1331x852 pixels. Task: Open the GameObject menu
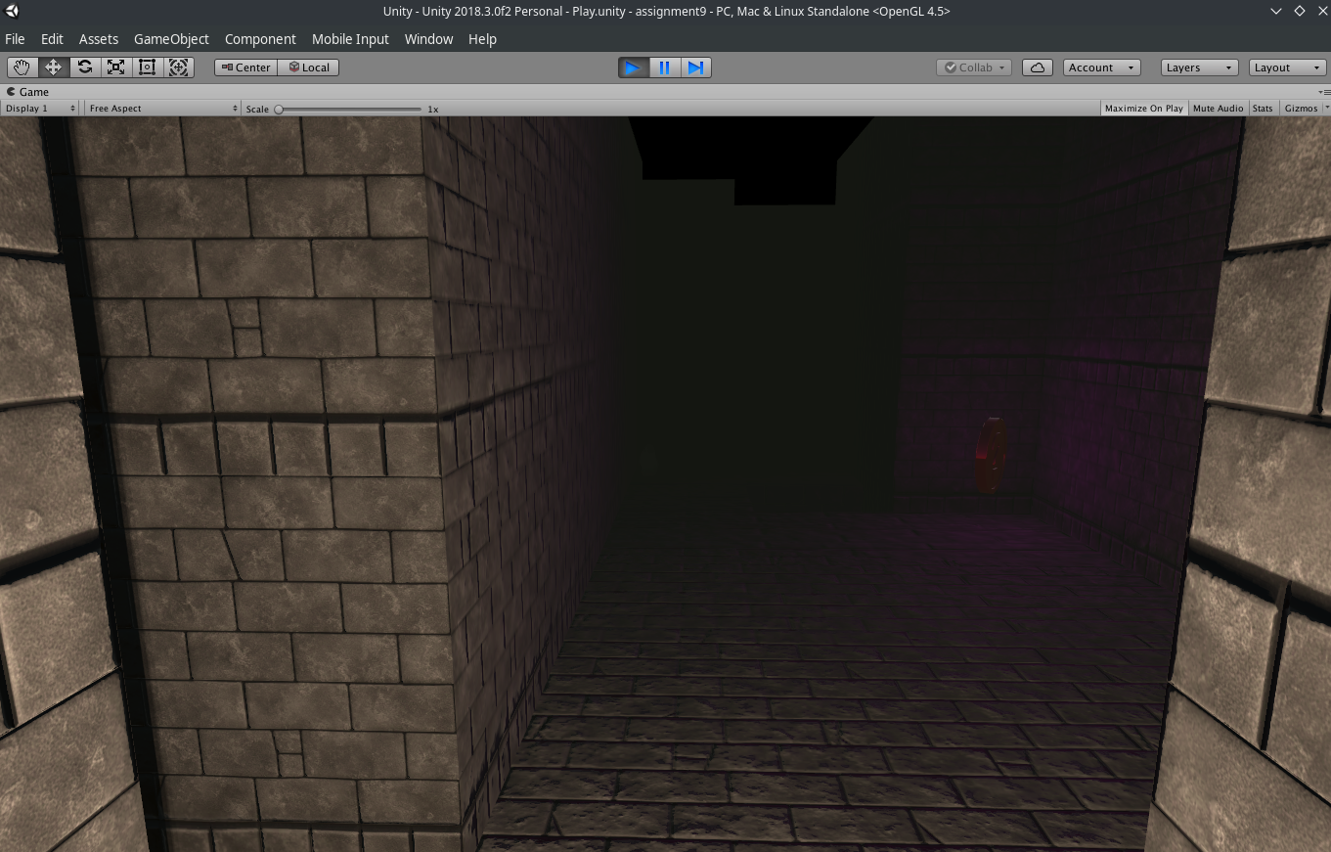pos(171,39)
